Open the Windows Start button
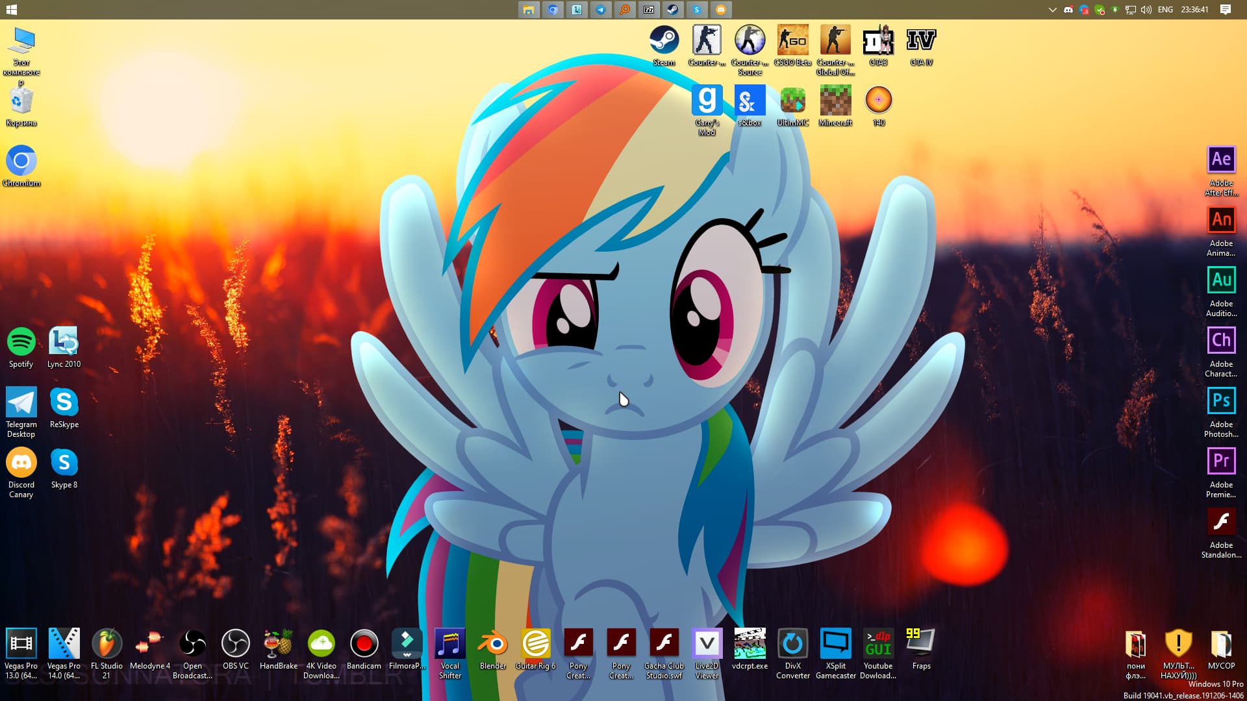The image size is (1247, 701). pyautogui.click(x=11, y=10)
